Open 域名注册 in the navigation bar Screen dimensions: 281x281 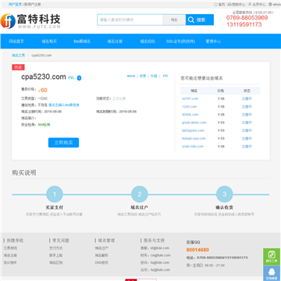(115, 41)
